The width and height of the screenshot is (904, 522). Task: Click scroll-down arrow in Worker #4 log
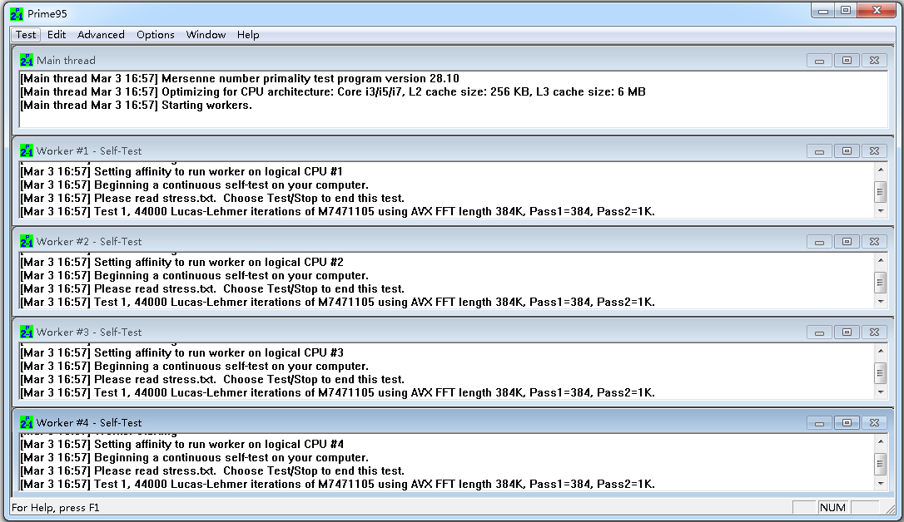pyautogui.click(x=881, y=484)
